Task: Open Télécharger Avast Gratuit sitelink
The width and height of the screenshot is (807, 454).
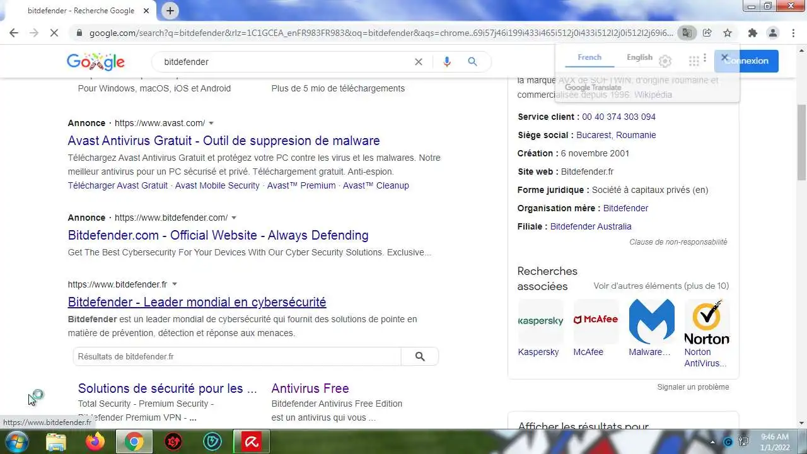Action: pyautogui.click(x=118, y=185)
